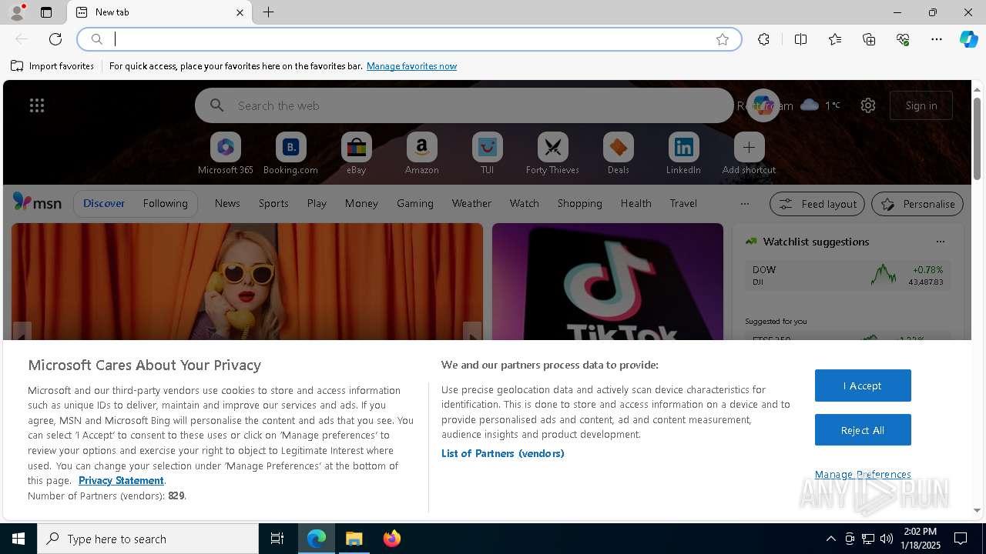The height and width of the screenshot is (554, 986).
Task: Switch to the Following tab
Action: [x=165, y=203]
